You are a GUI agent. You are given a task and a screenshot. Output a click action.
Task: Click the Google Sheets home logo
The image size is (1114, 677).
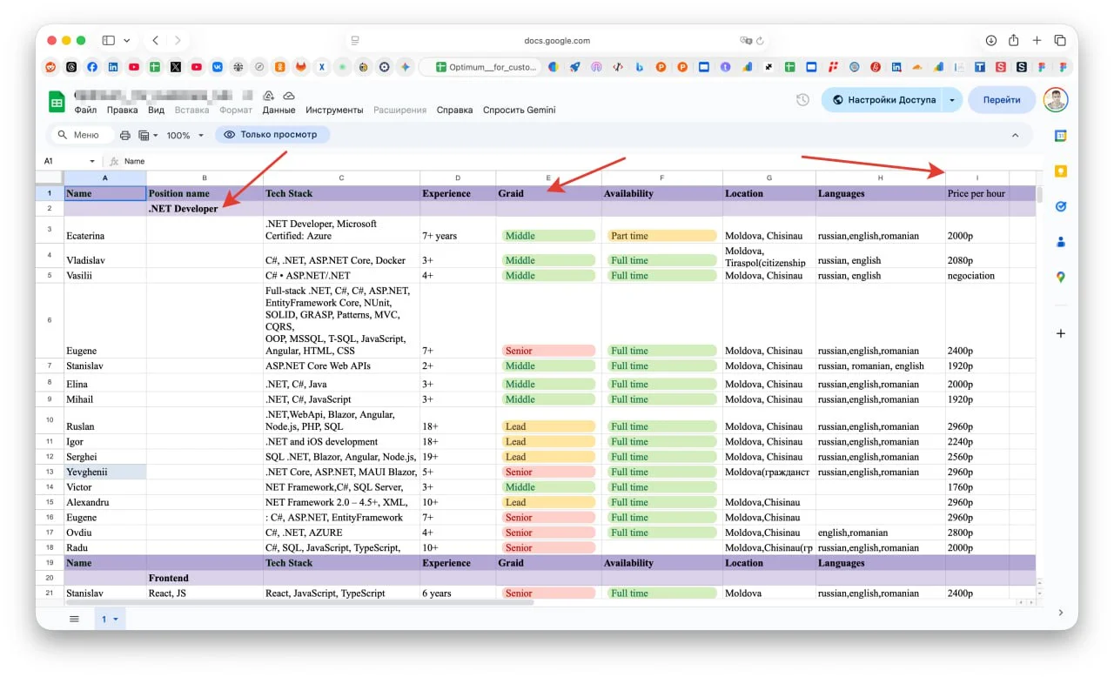[57, 102]
